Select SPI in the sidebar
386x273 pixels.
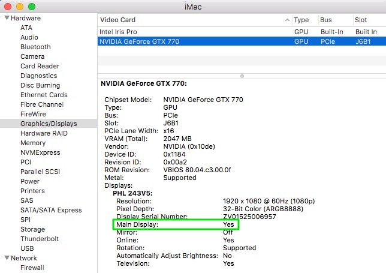pos(25,220)
